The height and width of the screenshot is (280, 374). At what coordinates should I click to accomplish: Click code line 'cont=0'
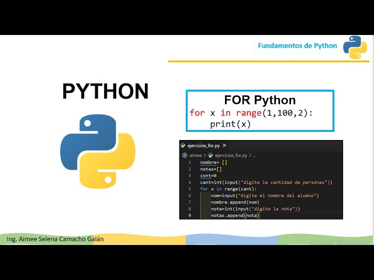pyautogui.click(x=208, y=176)
